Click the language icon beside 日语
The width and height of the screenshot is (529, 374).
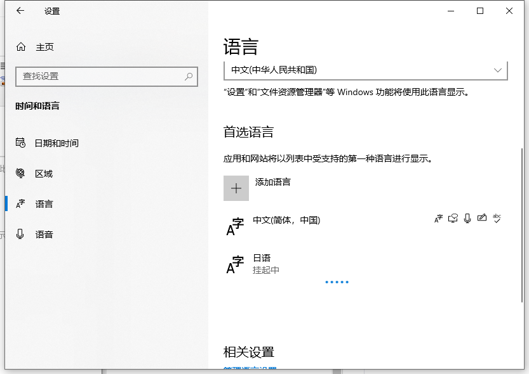[235, 265]
